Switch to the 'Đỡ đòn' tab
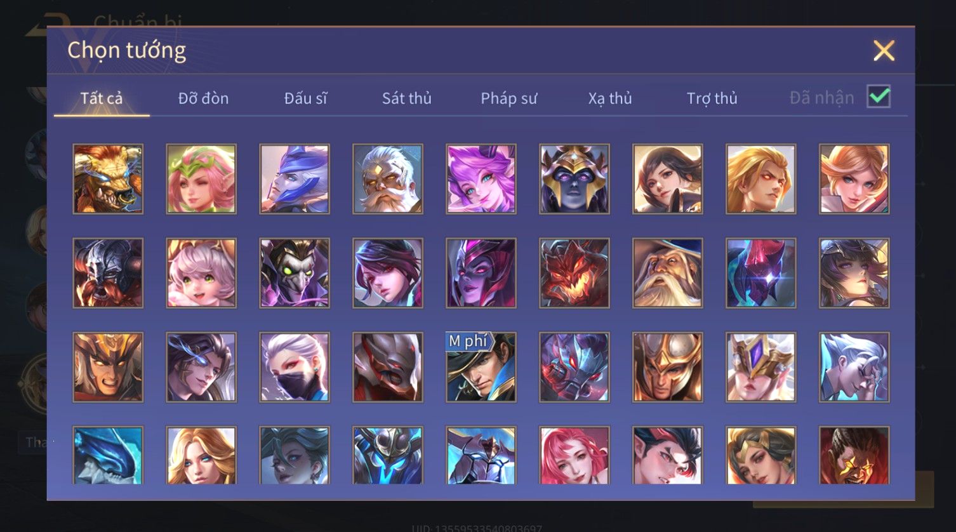Image resolution: width=956 pixels, height=532 pixels. click(x=203, y=98)
